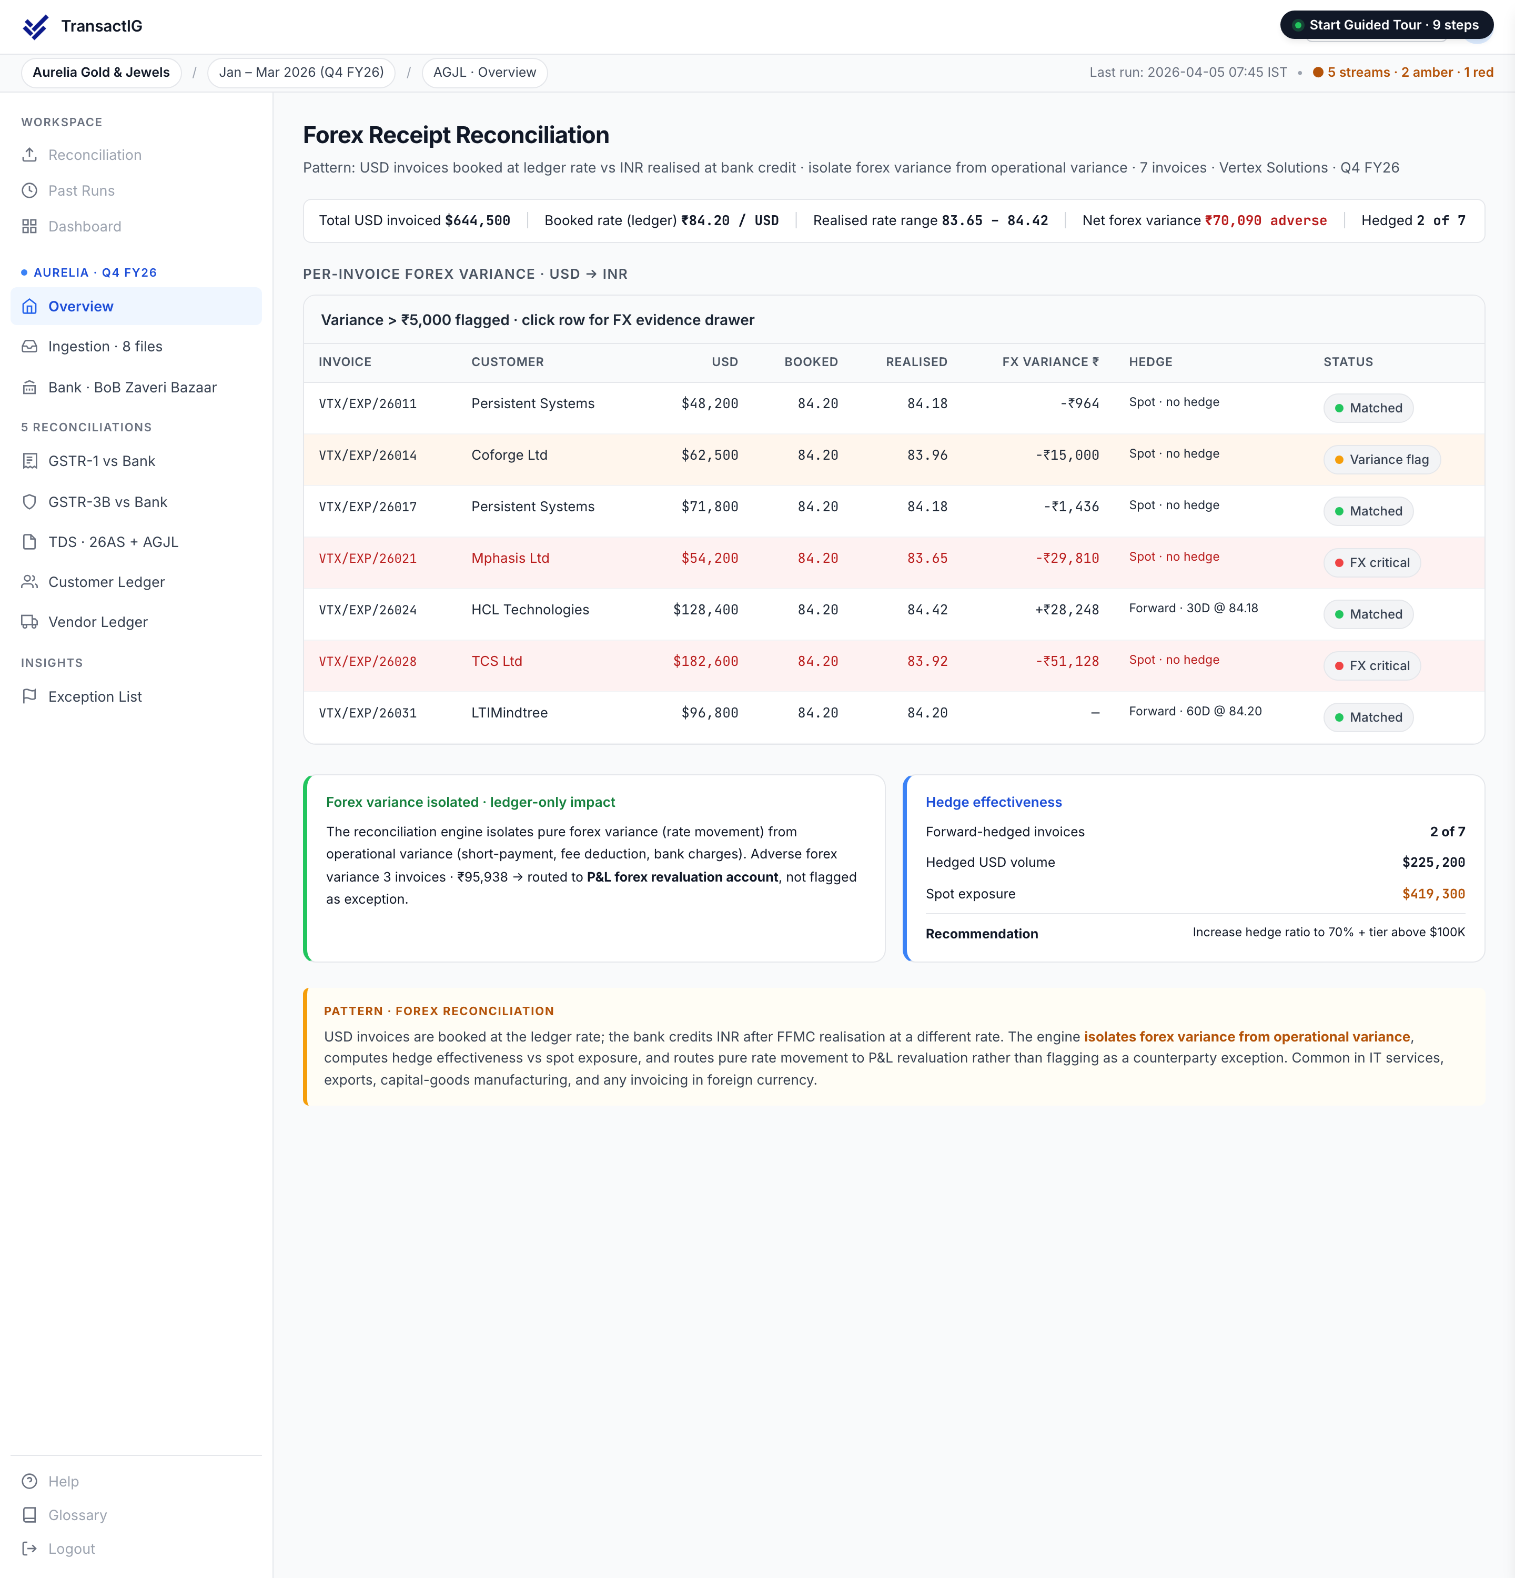Click the Help question-mark icon

click(x=30, y=1481)
